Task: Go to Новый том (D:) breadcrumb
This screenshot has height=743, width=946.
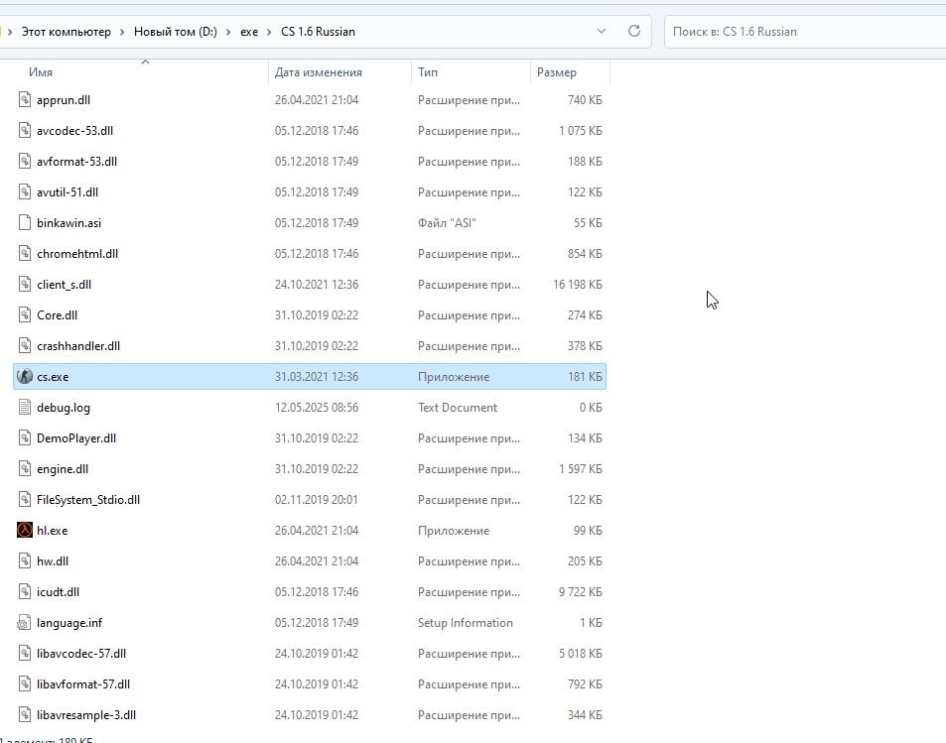Action: [176, 32]
